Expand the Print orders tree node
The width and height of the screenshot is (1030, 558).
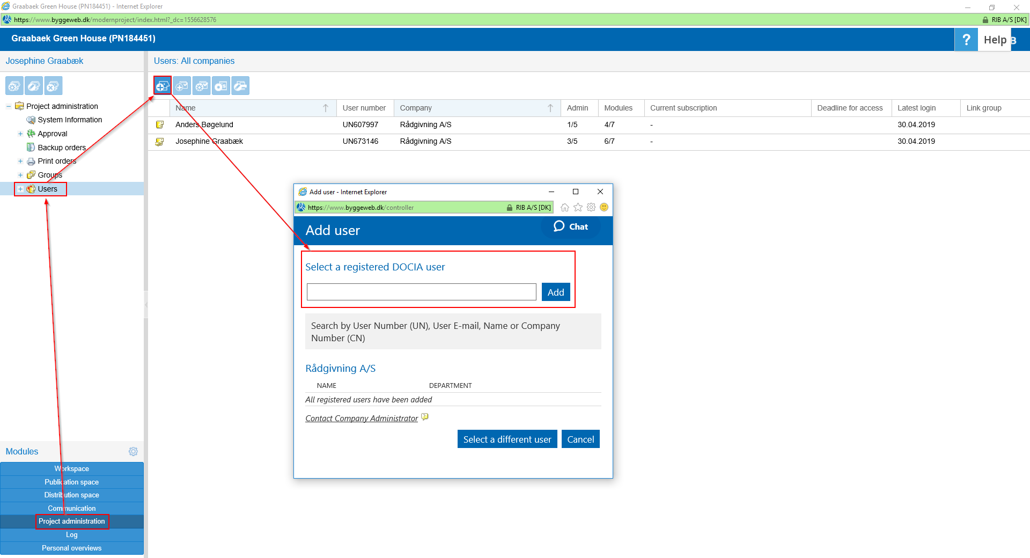pyautogui.click(x=20, y=161)
